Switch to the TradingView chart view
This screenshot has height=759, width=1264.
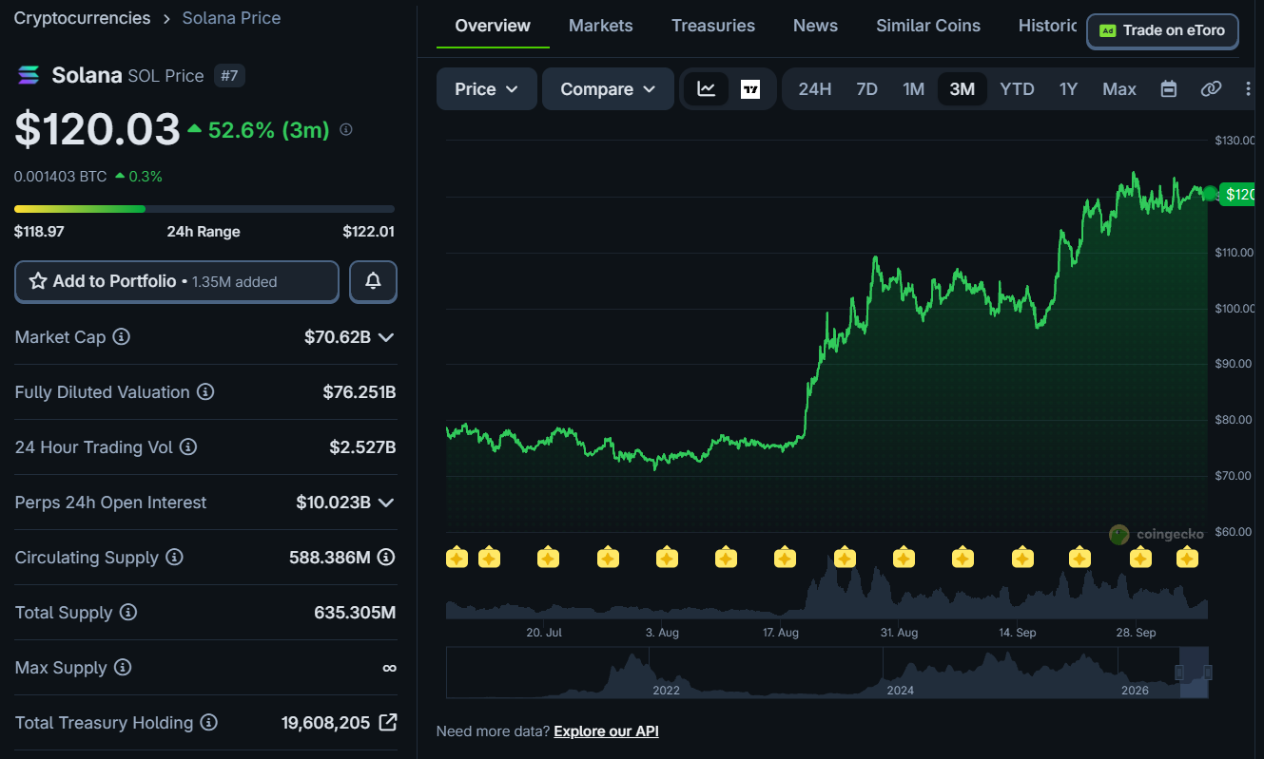tap(750, 89)
